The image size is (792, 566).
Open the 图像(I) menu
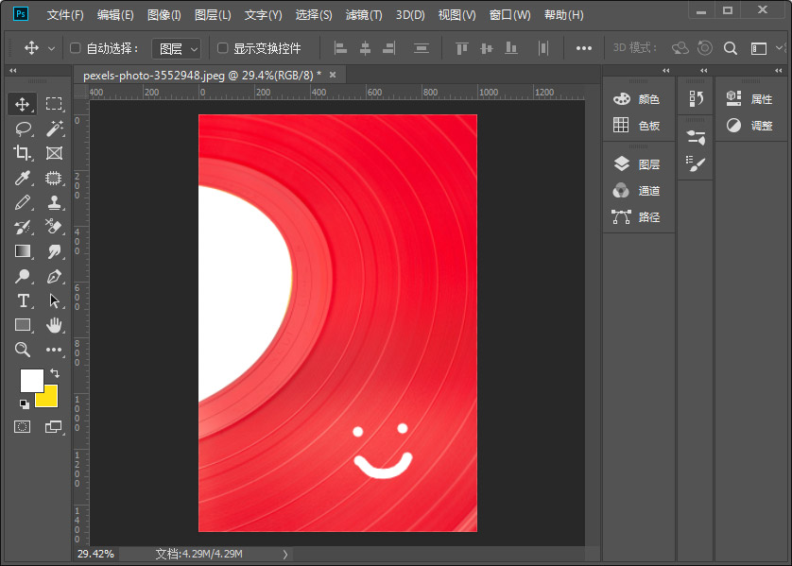[x=164, y=15]
